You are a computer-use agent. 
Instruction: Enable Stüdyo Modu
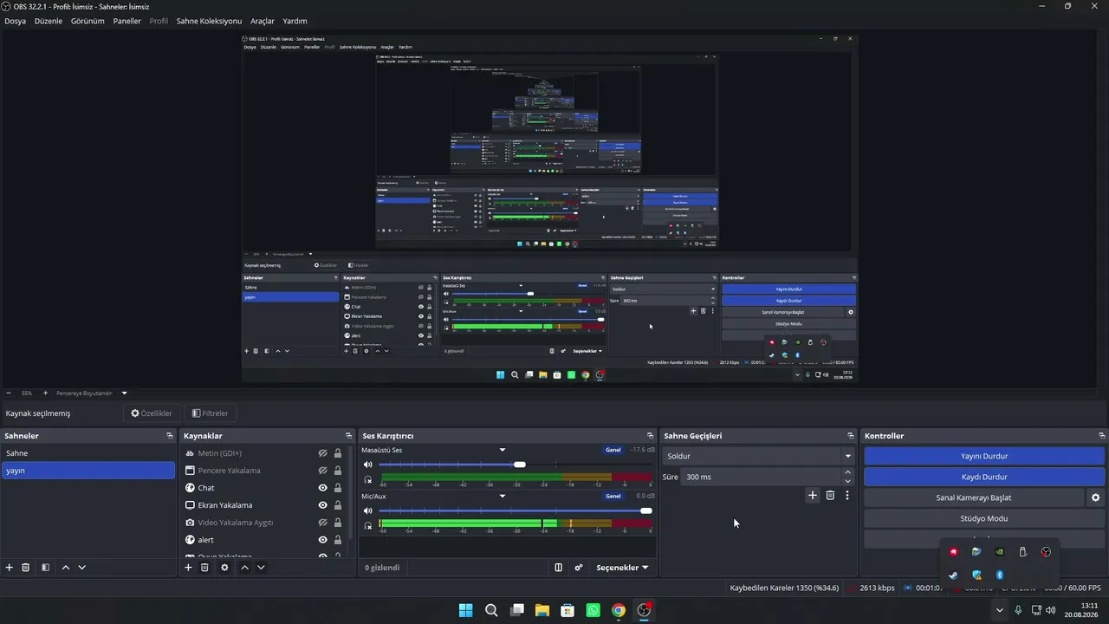984,518
